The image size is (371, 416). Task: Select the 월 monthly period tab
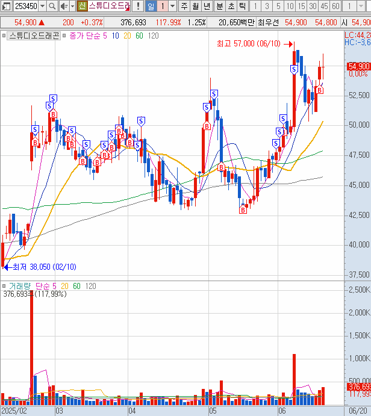196,7
